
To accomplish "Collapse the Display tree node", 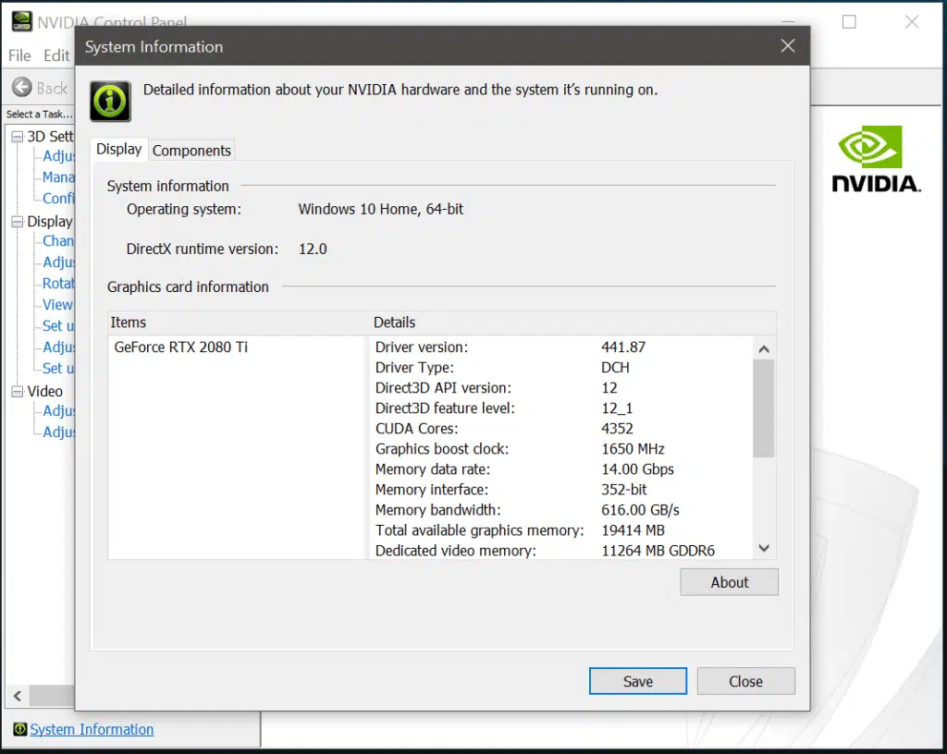I will click(19, 221).
